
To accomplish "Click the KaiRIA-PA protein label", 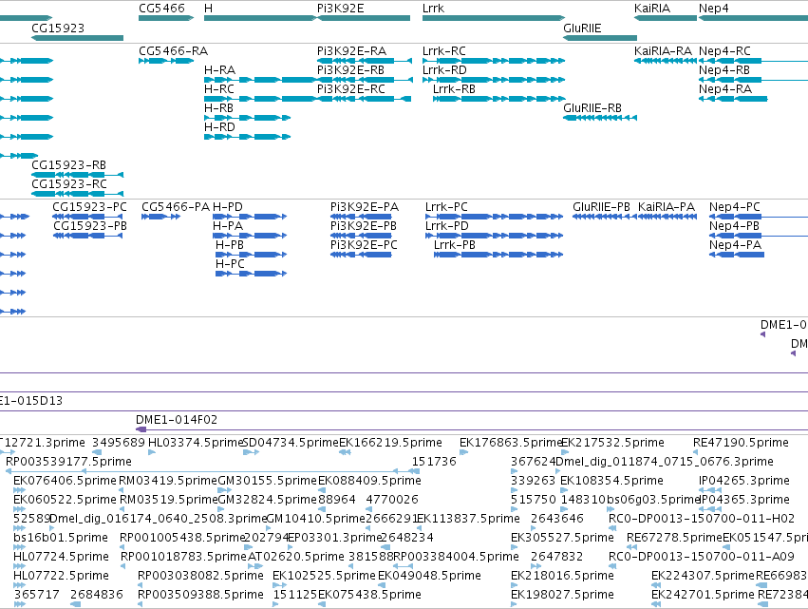I will 667,207.
